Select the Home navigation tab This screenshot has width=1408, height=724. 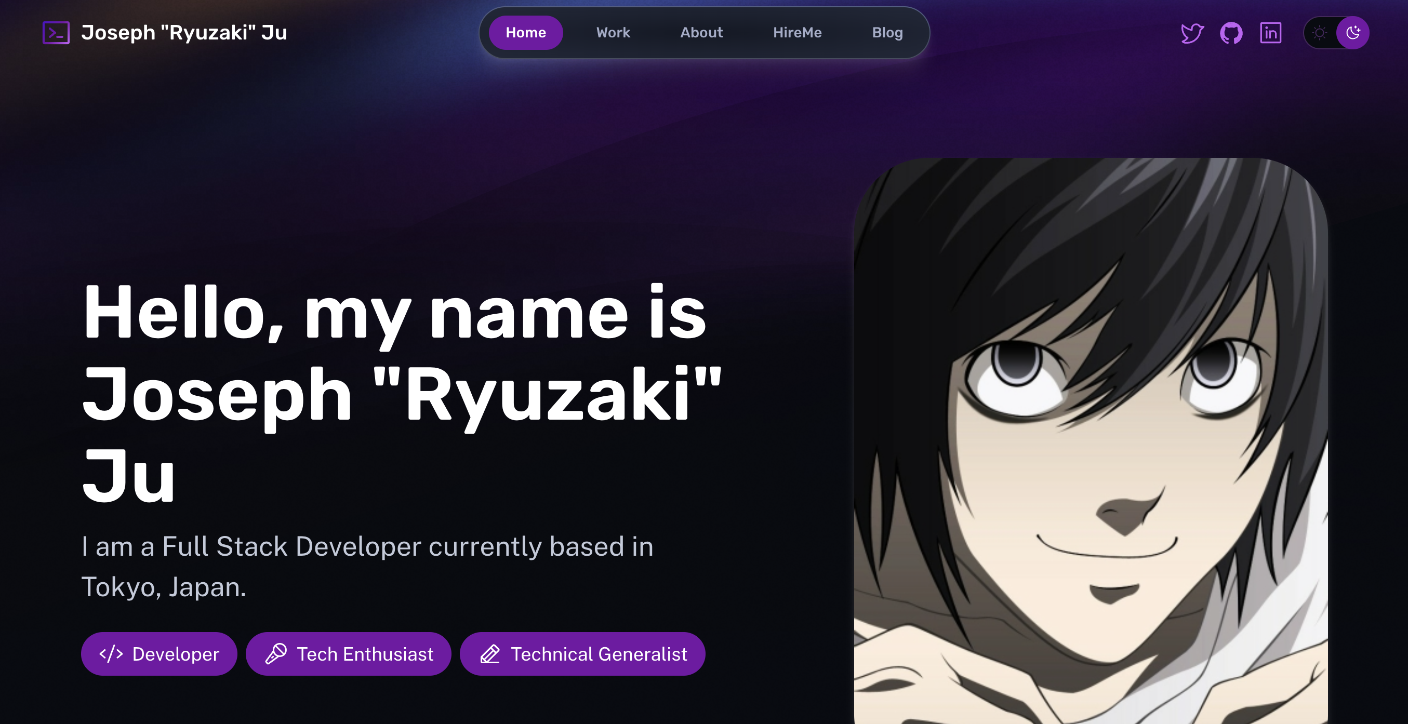(x=525, y=33)
